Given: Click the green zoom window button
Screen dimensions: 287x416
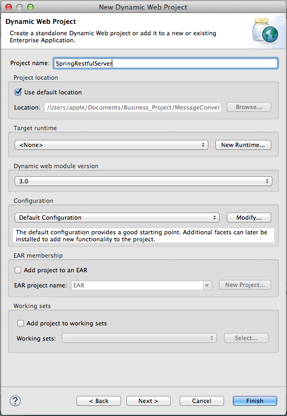Looking at the screenshot, I should tap(30, 7).
